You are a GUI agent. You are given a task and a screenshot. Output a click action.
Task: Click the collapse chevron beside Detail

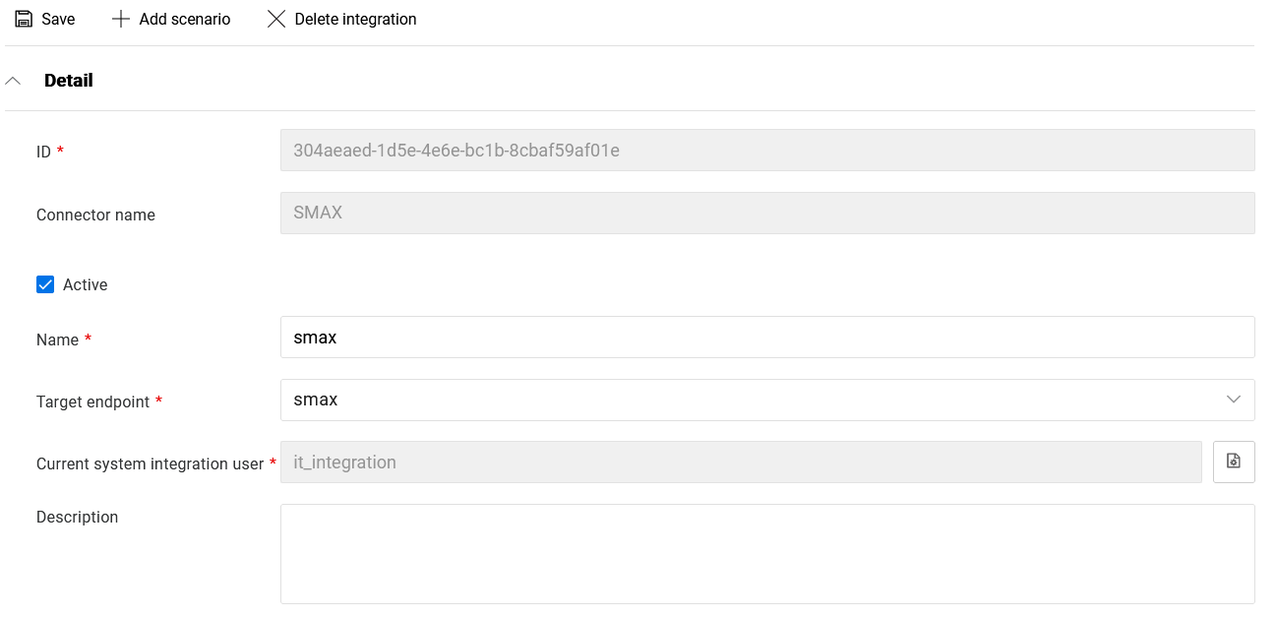pyautogui.click(x=13, y=79)
